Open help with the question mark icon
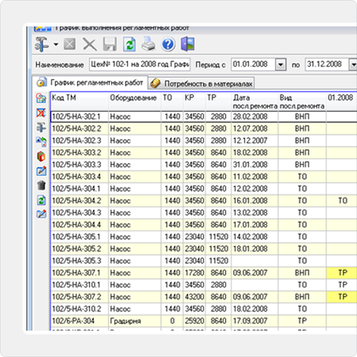Screen dimensions: 357x357 (168, 44)
